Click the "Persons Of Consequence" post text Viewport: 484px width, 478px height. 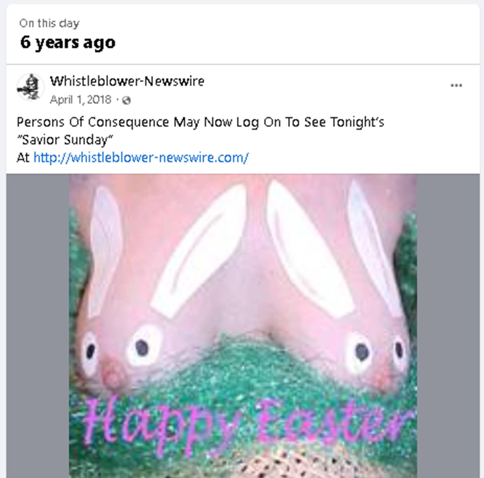point(93,122)
